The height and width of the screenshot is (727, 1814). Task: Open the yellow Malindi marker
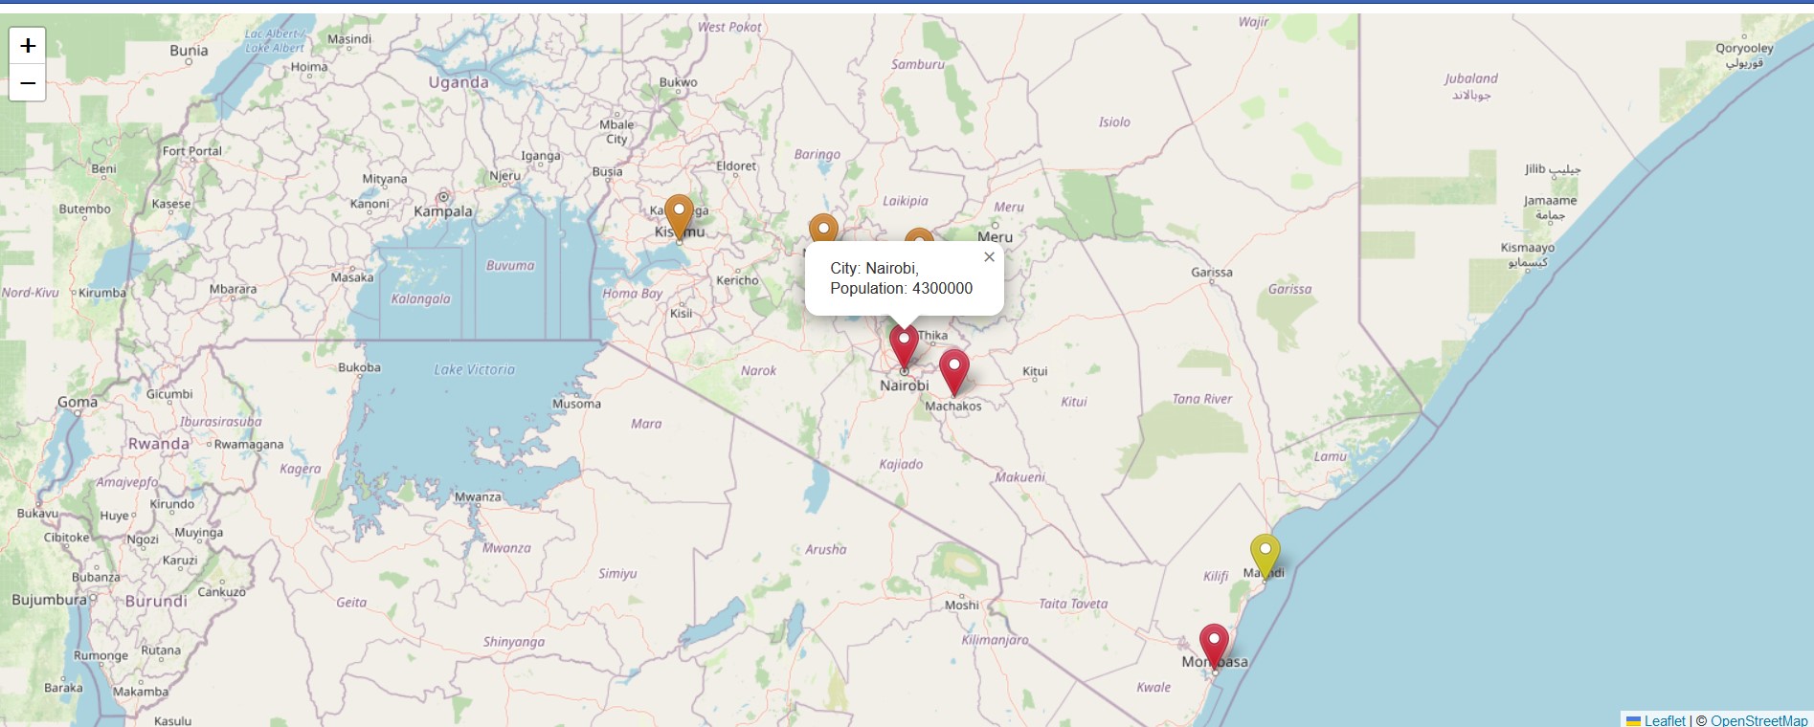coord(1265,554)
